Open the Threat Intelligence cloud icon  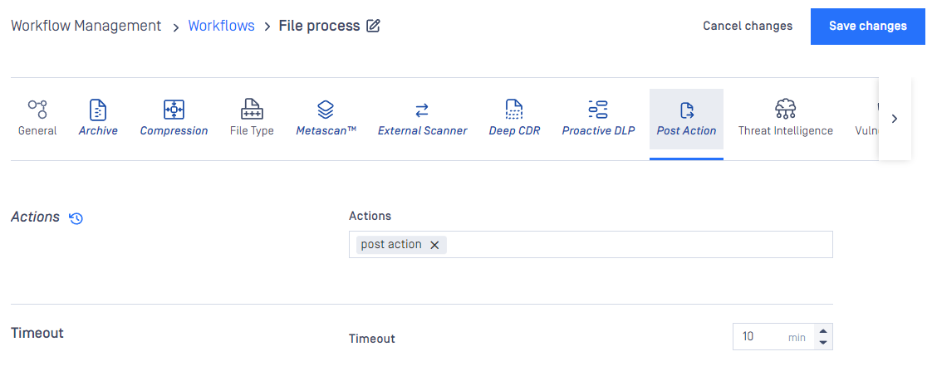tap(785, 110)
